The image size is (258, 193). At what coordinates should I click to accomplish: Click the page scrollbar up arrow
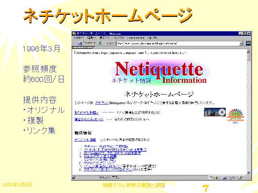pos(248,51)
